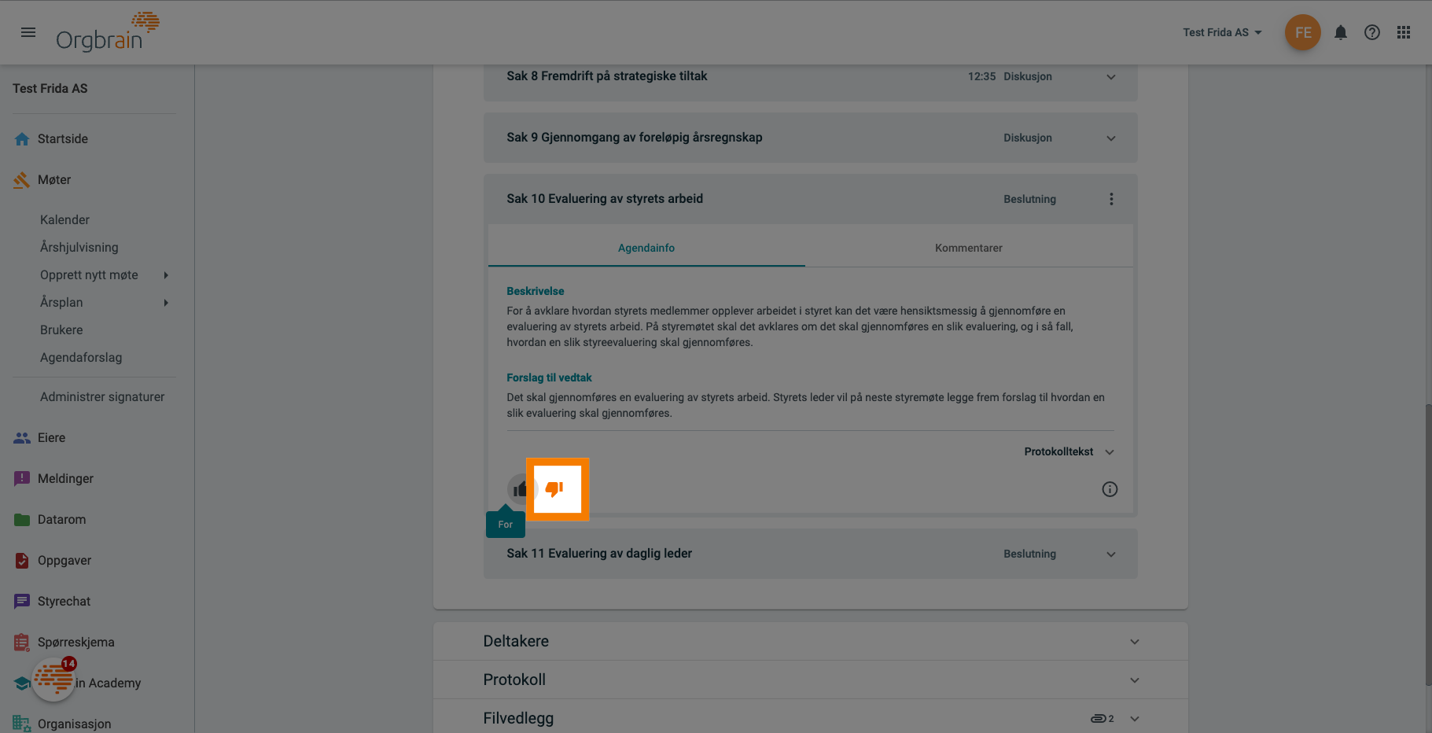Open the notifications bell

click(x=1341, y=32)
